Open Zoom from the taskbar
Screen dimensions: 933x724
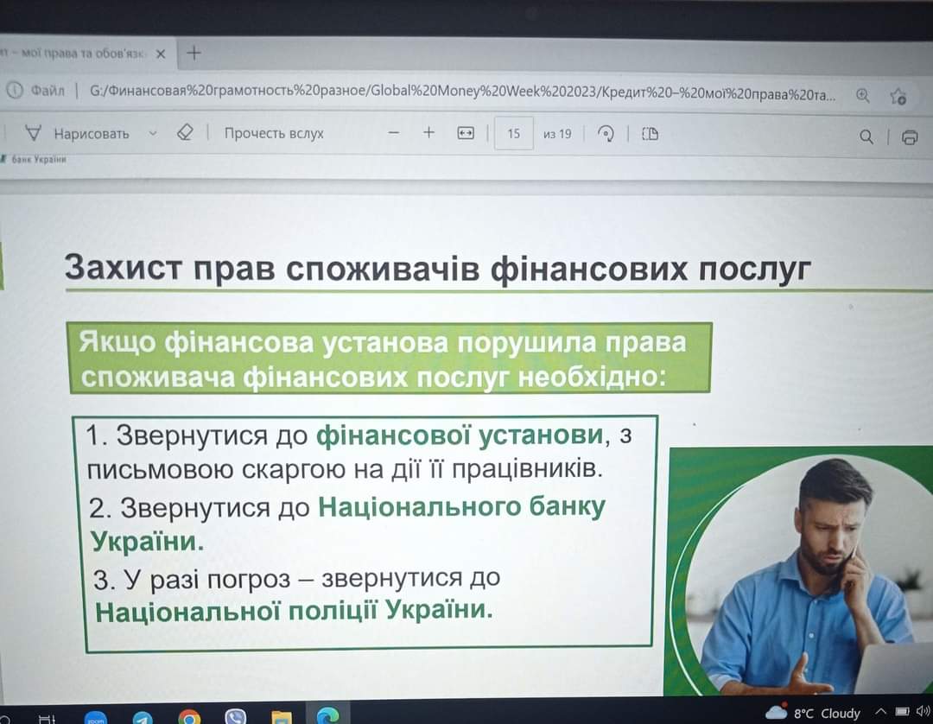tap(95, 716)
